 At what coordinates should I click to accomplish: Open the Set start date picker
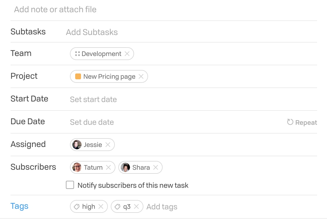93,99
